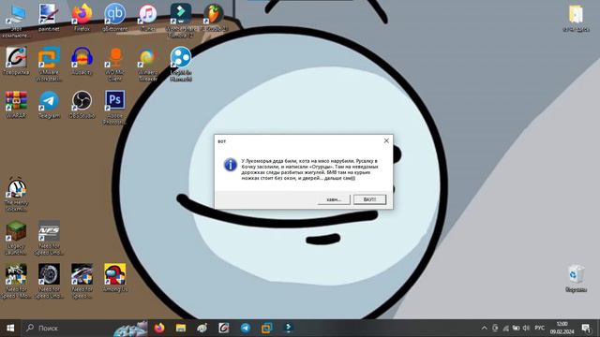600x337 pixels.
Task: Select the Говорилка desktop shortcut
Action: click(x=16, y=60)
